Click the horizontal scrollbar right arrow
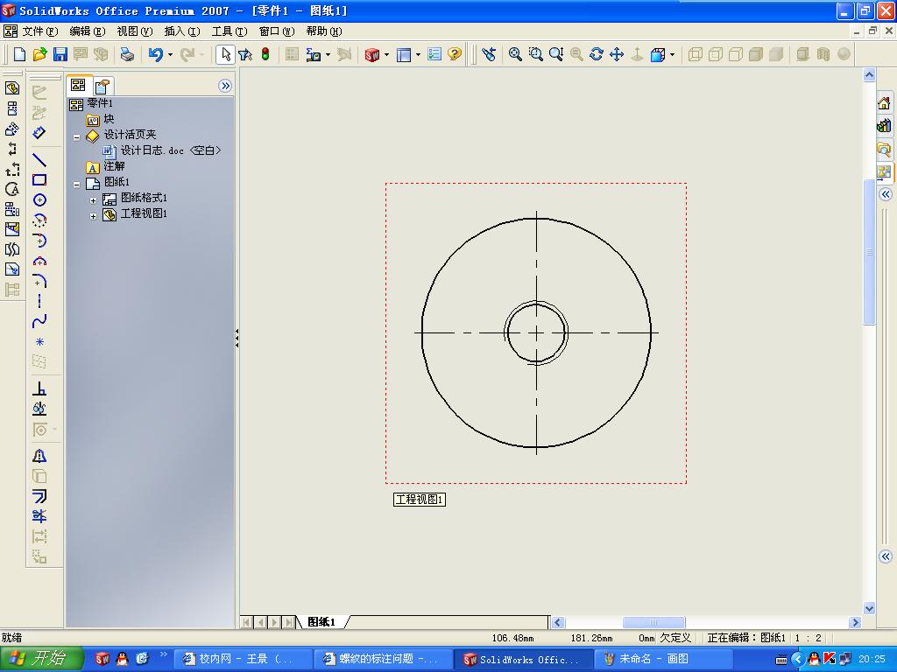Image resolution: width=897 pixels, height=672 pixels. (855, 622)
